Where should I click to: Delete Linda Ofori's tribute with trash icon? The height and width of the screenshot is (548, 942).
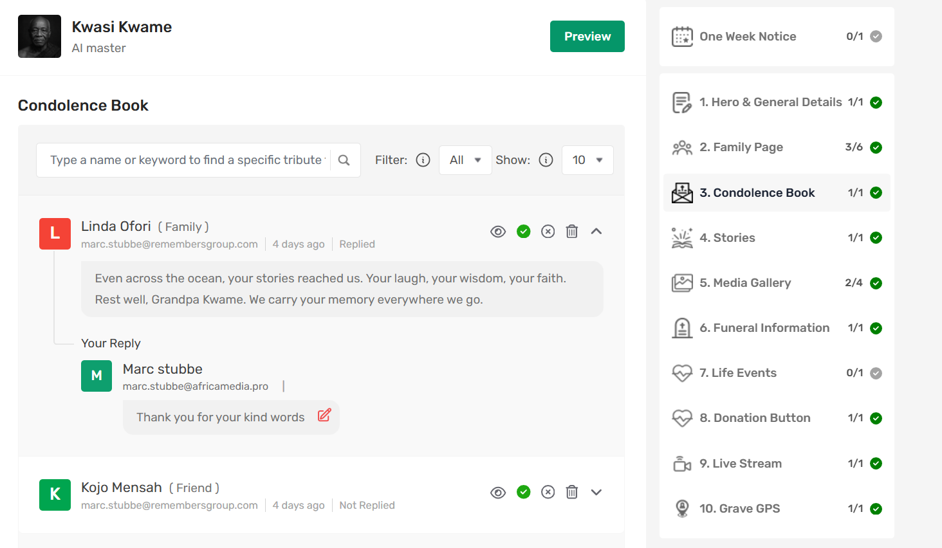coord(571,232)
